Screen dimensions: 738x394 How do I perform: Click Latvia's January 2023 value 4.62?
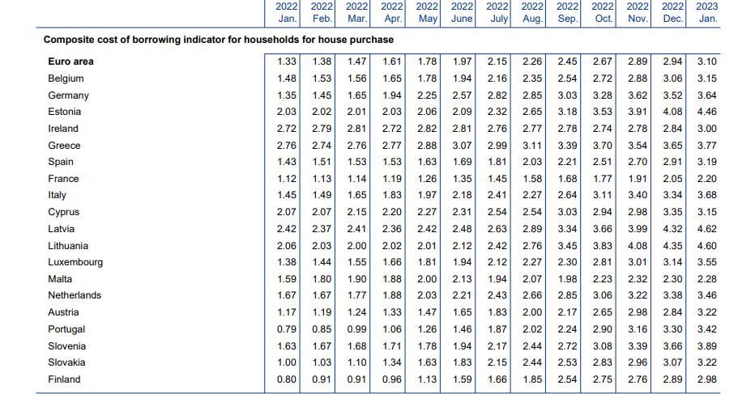pos(706,229)
